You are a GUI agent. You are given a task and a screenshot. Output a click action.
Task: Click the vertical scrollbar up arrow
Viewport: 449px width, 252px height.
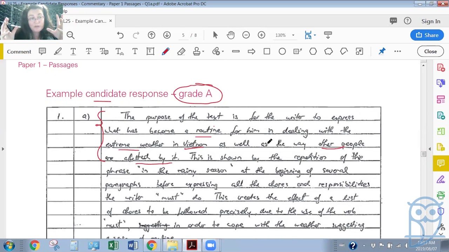pos(423,65)
